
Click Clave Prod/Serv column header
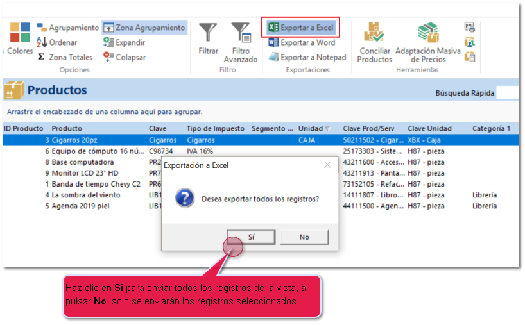pyautogui.click(x=368, y=128)
